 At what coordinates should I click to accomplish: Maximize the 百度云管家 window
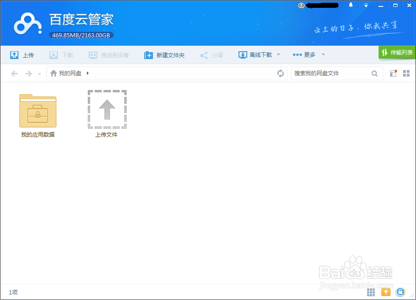395,5
